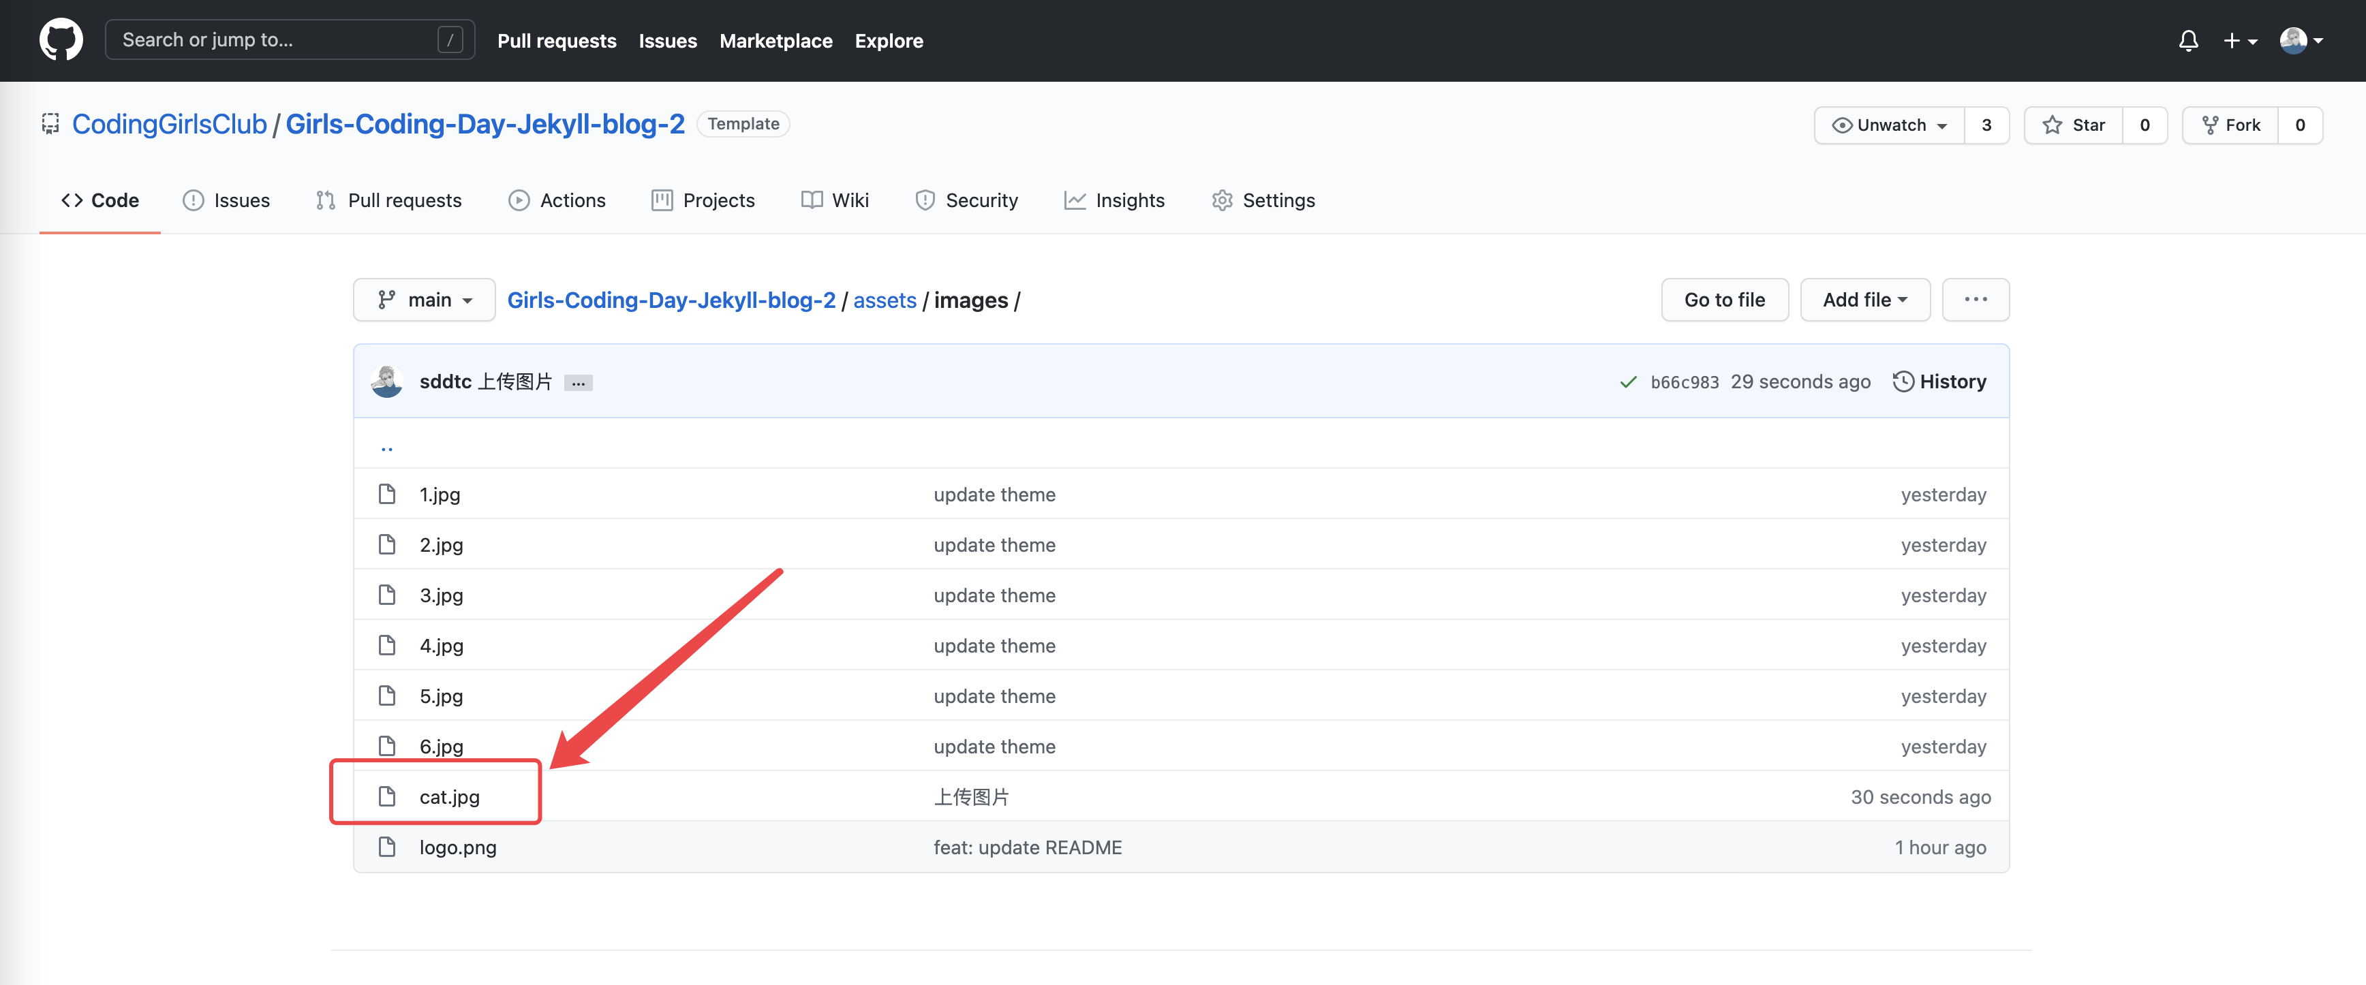This screenshot has width=2366, height=985.
Task: Switch to the Actions tab
Action: click(557, 200)
